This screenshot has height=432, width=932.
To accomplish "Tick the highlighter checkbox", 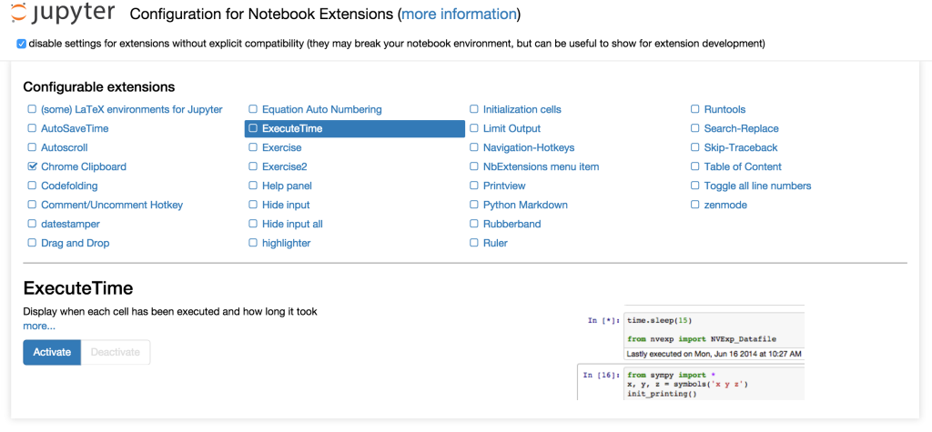I will click(253, 243).
